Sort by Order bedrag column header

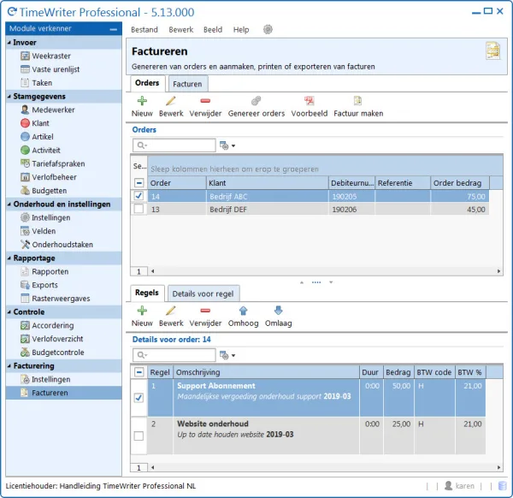click(x=460, y=183)
